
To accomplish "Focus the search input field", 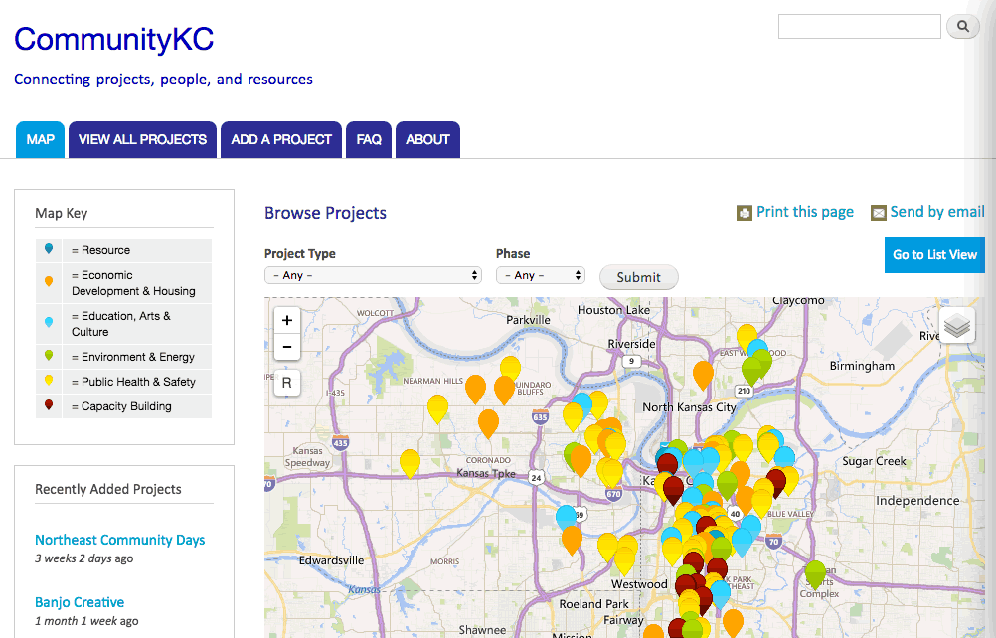I will [x=860, y=26].
